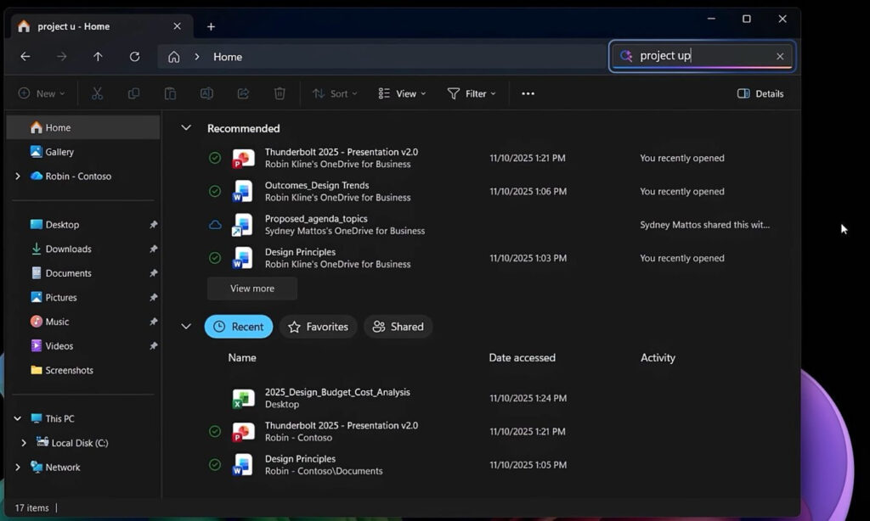The image size is (870, 521).
Task: Click the Share icon in the toolbar
Action: pos(243,93)
